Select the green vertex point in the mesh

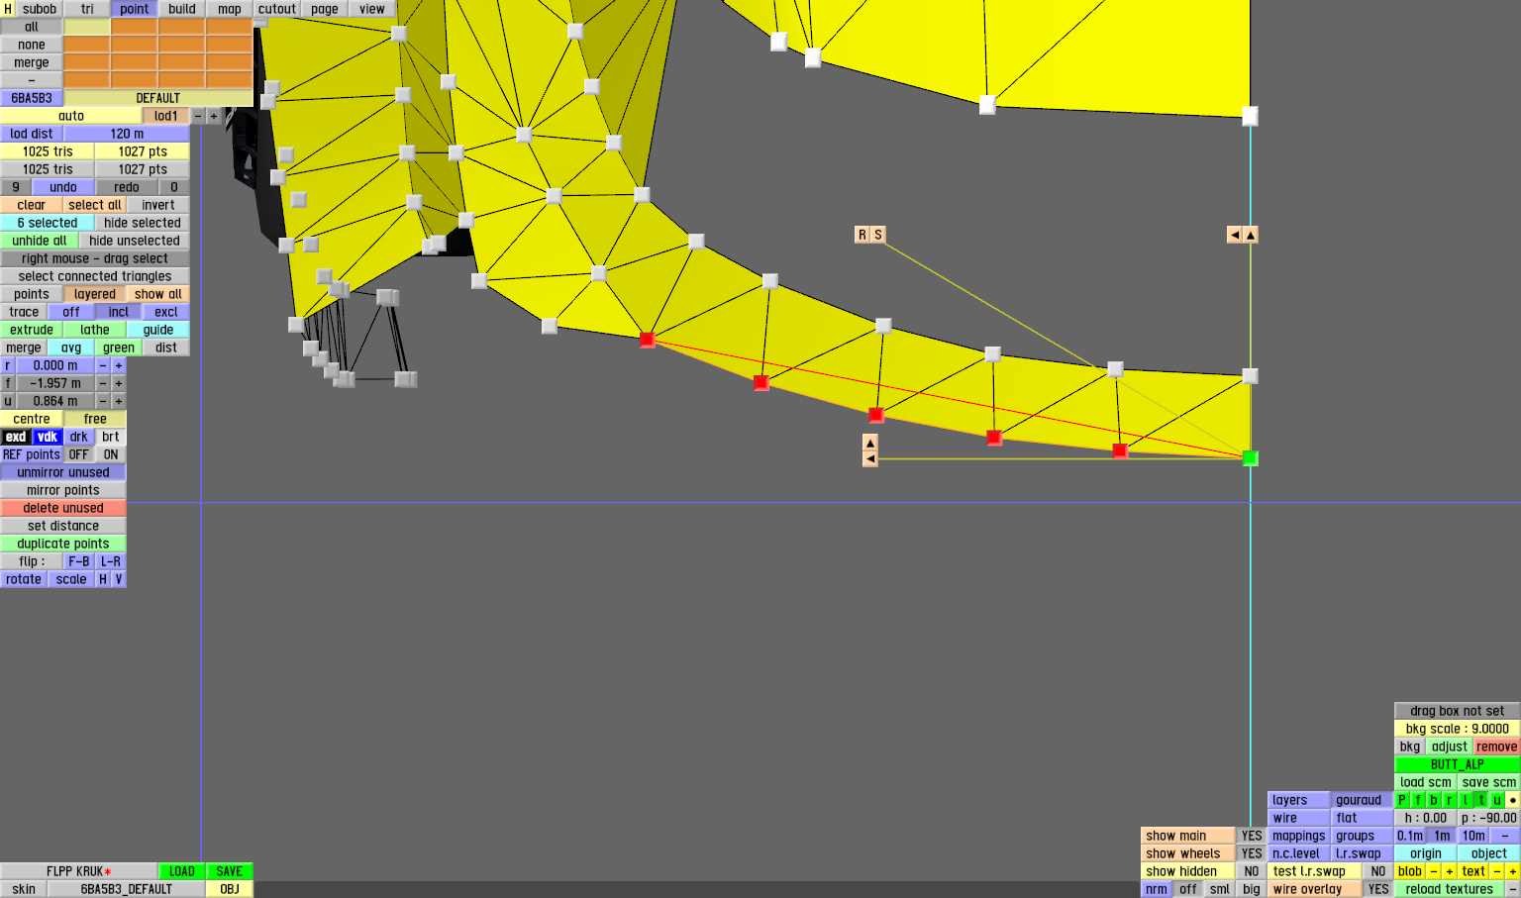click(1250, 457)
